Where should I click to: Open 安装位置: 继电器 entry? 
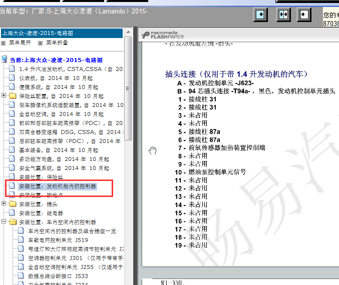click(41, 213)
